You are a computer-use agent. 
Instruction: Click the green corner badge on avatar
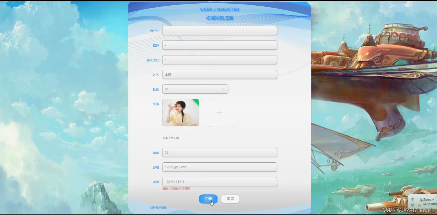tap(196, 101)
